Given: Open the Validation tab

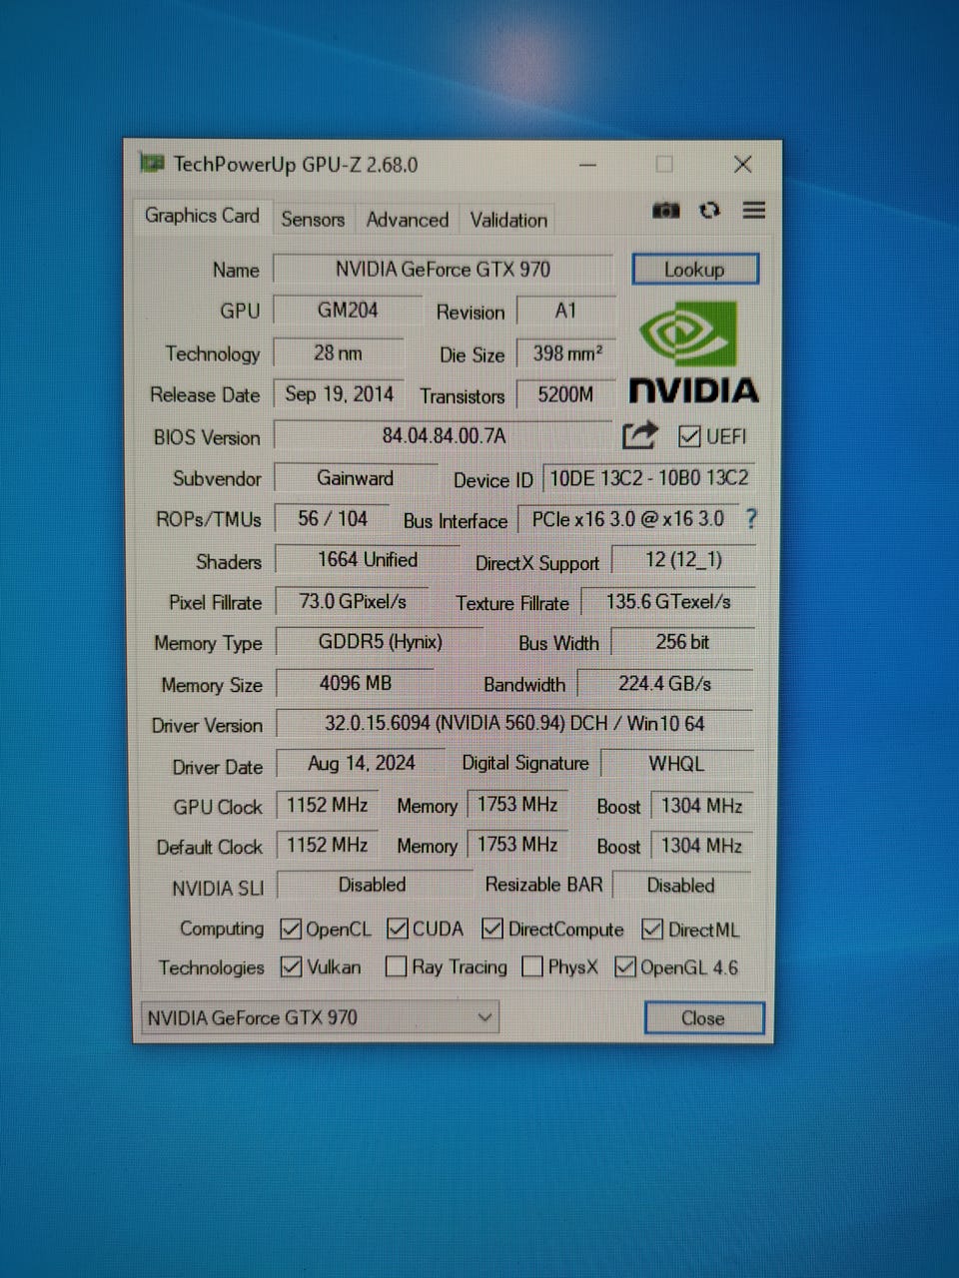Looking at the screenshot, I should [508, 220].
